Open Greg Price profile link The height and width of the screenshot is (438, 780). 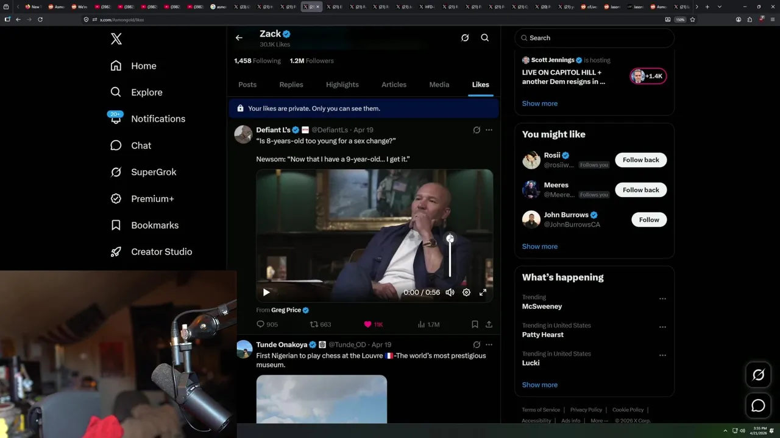(x=286, y=310)
